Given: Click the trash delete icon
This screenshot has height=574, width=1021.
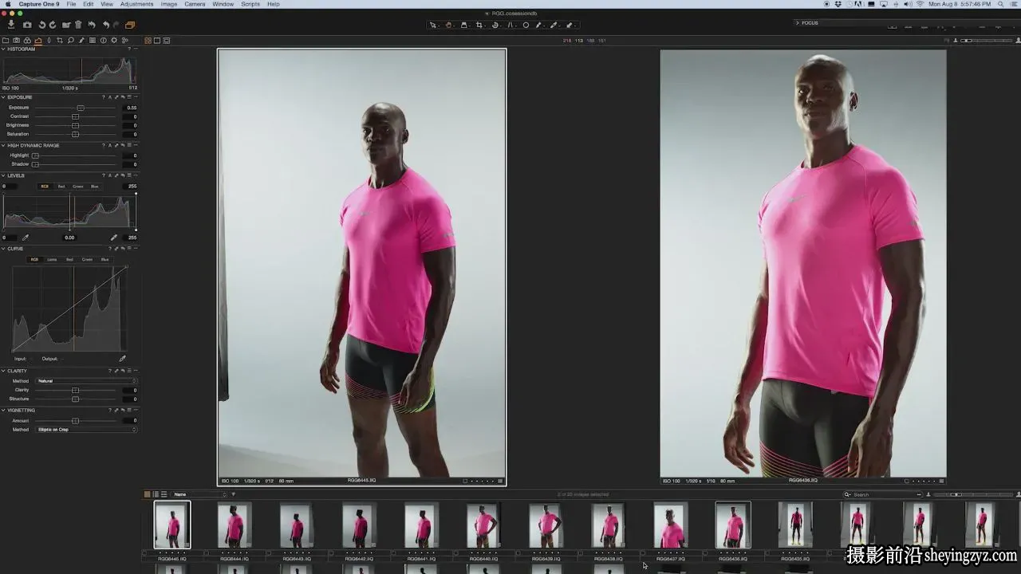Looking at the screenshot, I should 78,25.
